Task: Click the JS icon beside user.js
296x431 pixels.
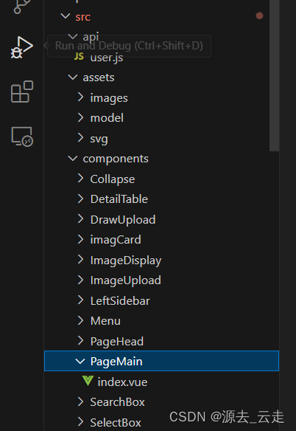Action: tap(79, 57)
